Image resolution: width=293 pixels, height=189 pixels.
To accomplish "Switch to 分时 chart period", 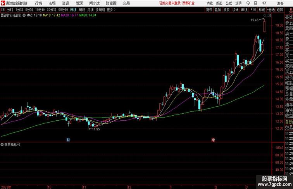I will [10, 10].
